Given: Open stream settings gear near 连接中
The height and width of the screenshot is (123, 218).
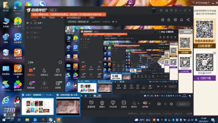Looking at the screenshot, I should pyautogui.click(x=171, y=104).
